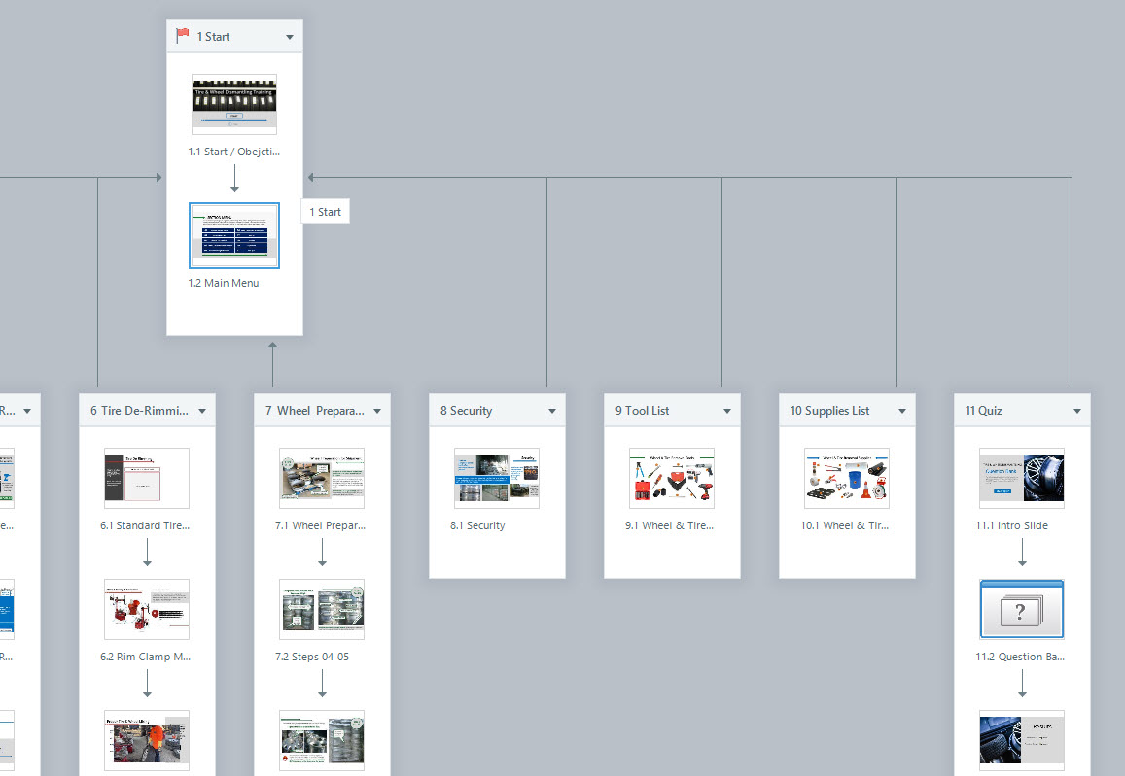Viewport: 1125px width, 776px height.
Task: Open the 8 Security scene dropdown arrow
Action: [552, 411]
